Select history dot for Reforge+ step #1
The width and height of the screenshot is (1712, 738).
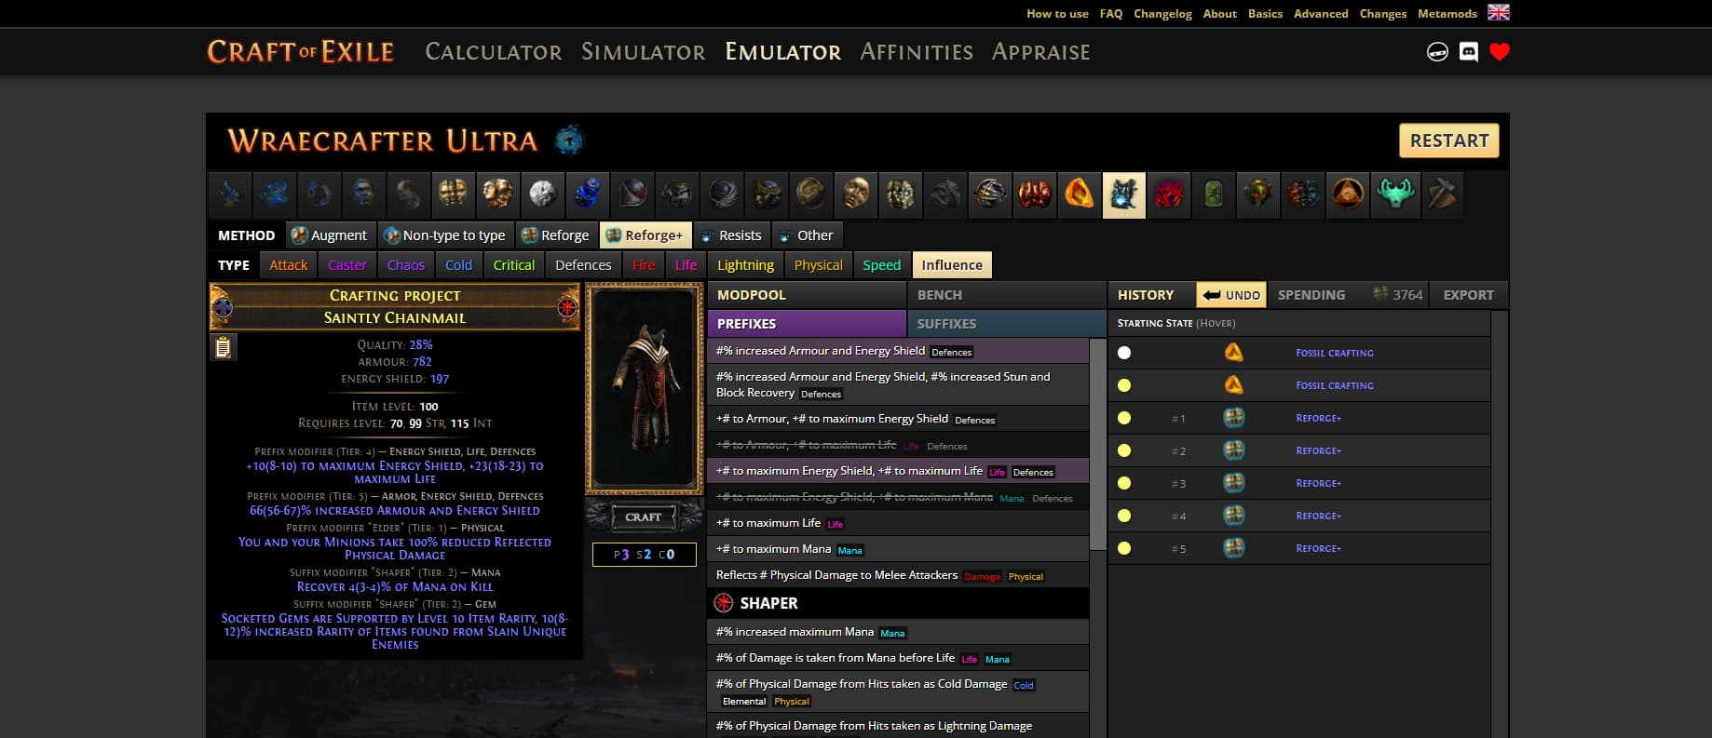click(x=1124, y=418)
